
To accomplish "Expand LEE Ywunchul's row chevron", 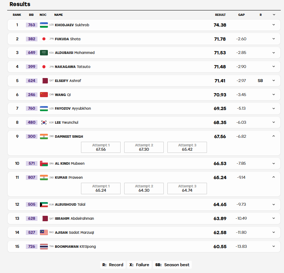I will 274,122.
